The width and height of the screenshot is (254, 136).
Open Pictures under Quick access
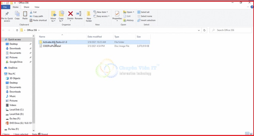13,58
